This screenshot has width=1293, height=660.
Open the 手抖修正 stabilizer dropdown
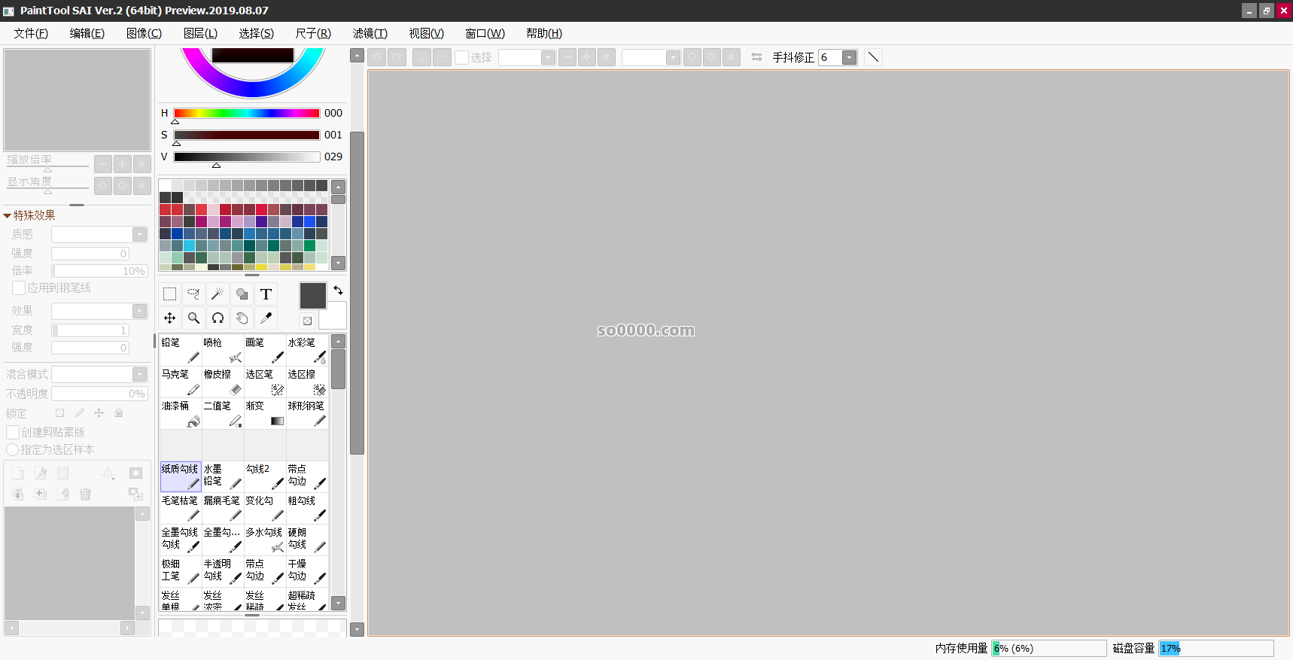point(849,58)
